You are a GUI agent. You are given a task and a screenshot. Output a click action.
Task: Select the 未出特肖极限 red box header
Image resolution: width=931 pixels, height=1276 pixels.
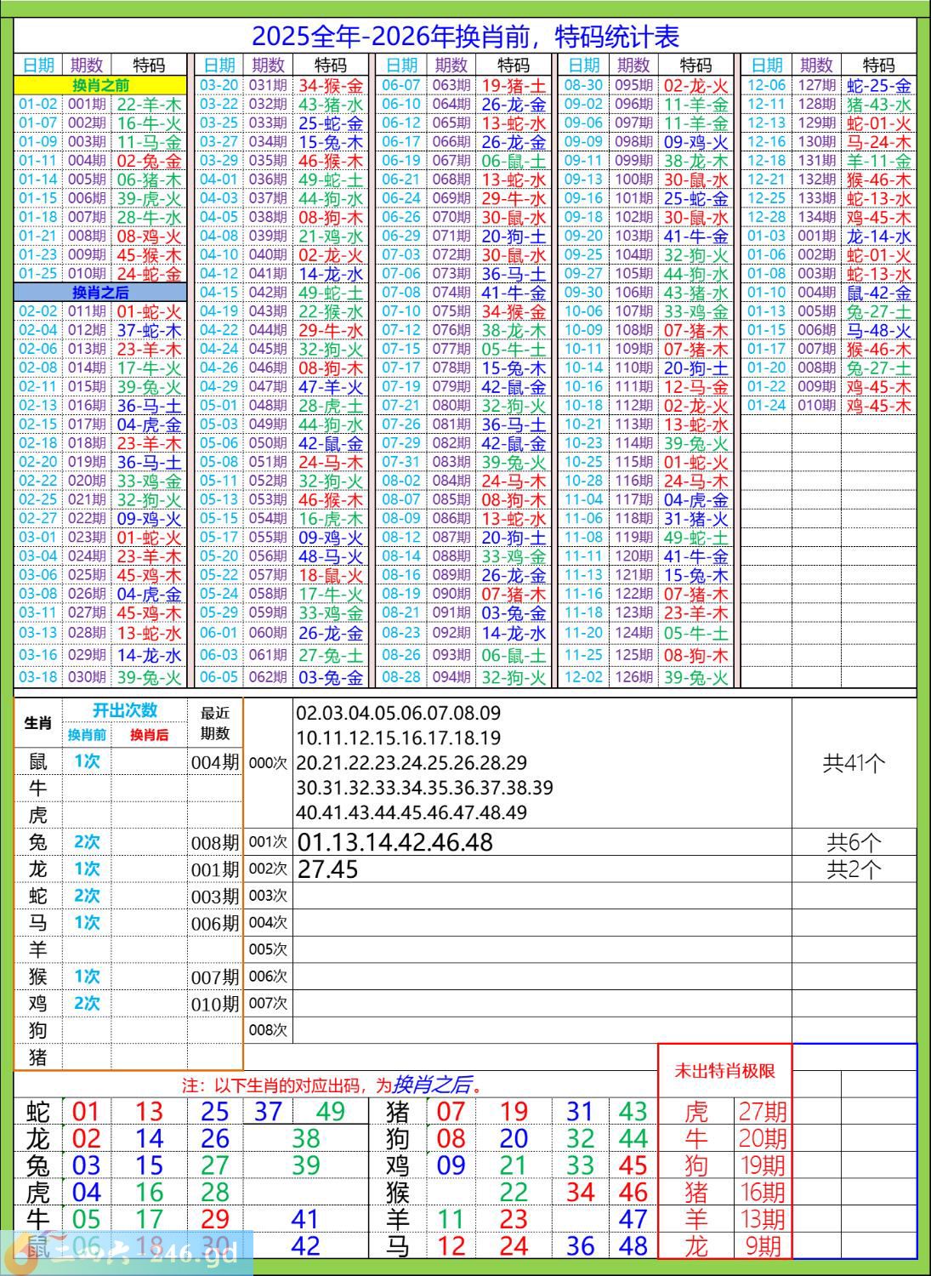coord(724,1071)
